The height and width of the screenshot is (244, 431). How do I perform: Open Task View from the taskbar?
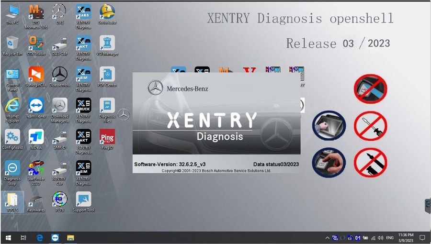(x=23, y=238)
